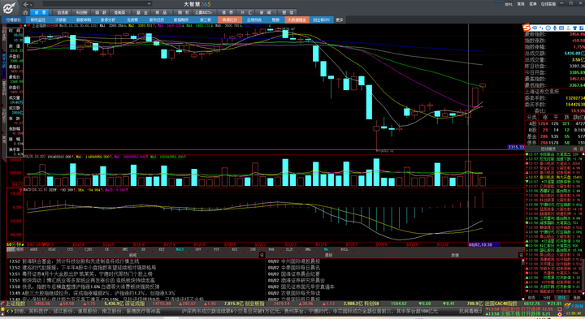585x319 pixels.
Task: Open the search box dropdown arrow
Action: pos(149,4)
